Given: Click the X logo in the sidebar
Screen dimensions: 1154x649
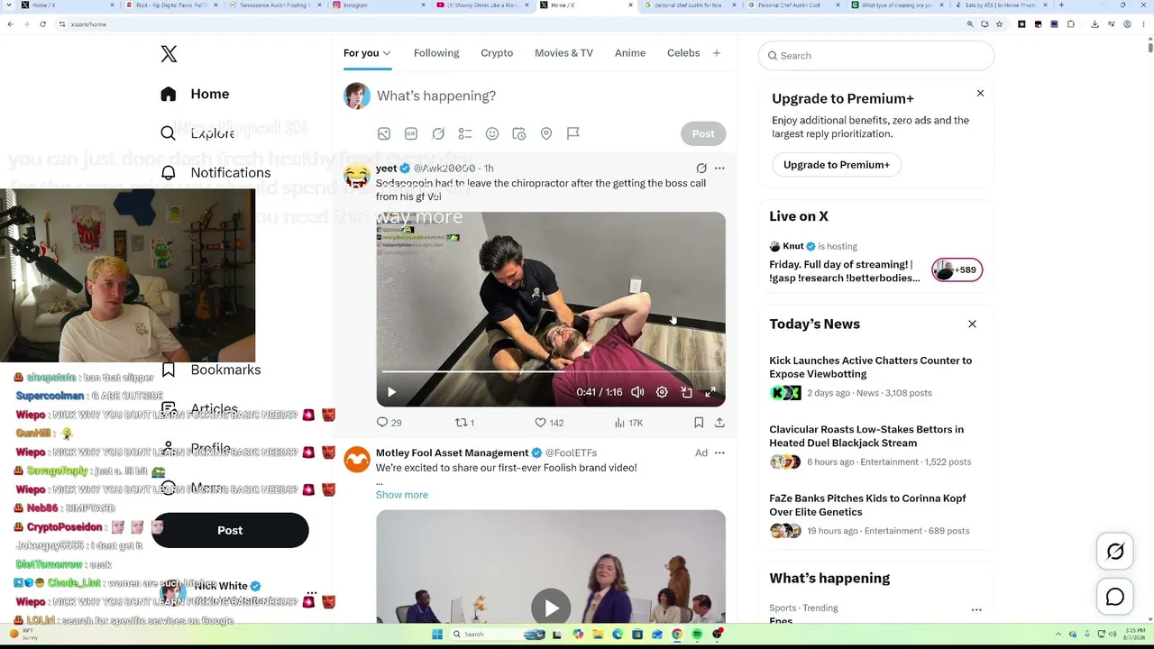Looking at the screenshot, I should point(169,54).
